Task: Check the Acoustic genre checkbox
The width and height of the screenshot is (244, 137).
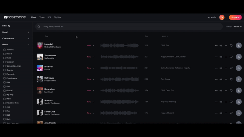Action: pyautogui.click(x=5, y=50)
